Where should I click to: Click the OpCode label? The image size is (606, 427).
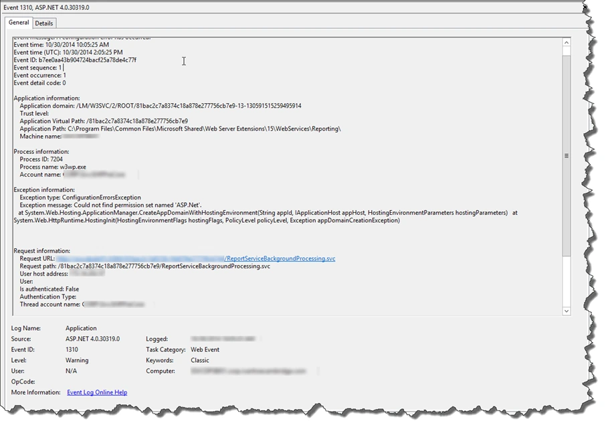click(23, 381)
